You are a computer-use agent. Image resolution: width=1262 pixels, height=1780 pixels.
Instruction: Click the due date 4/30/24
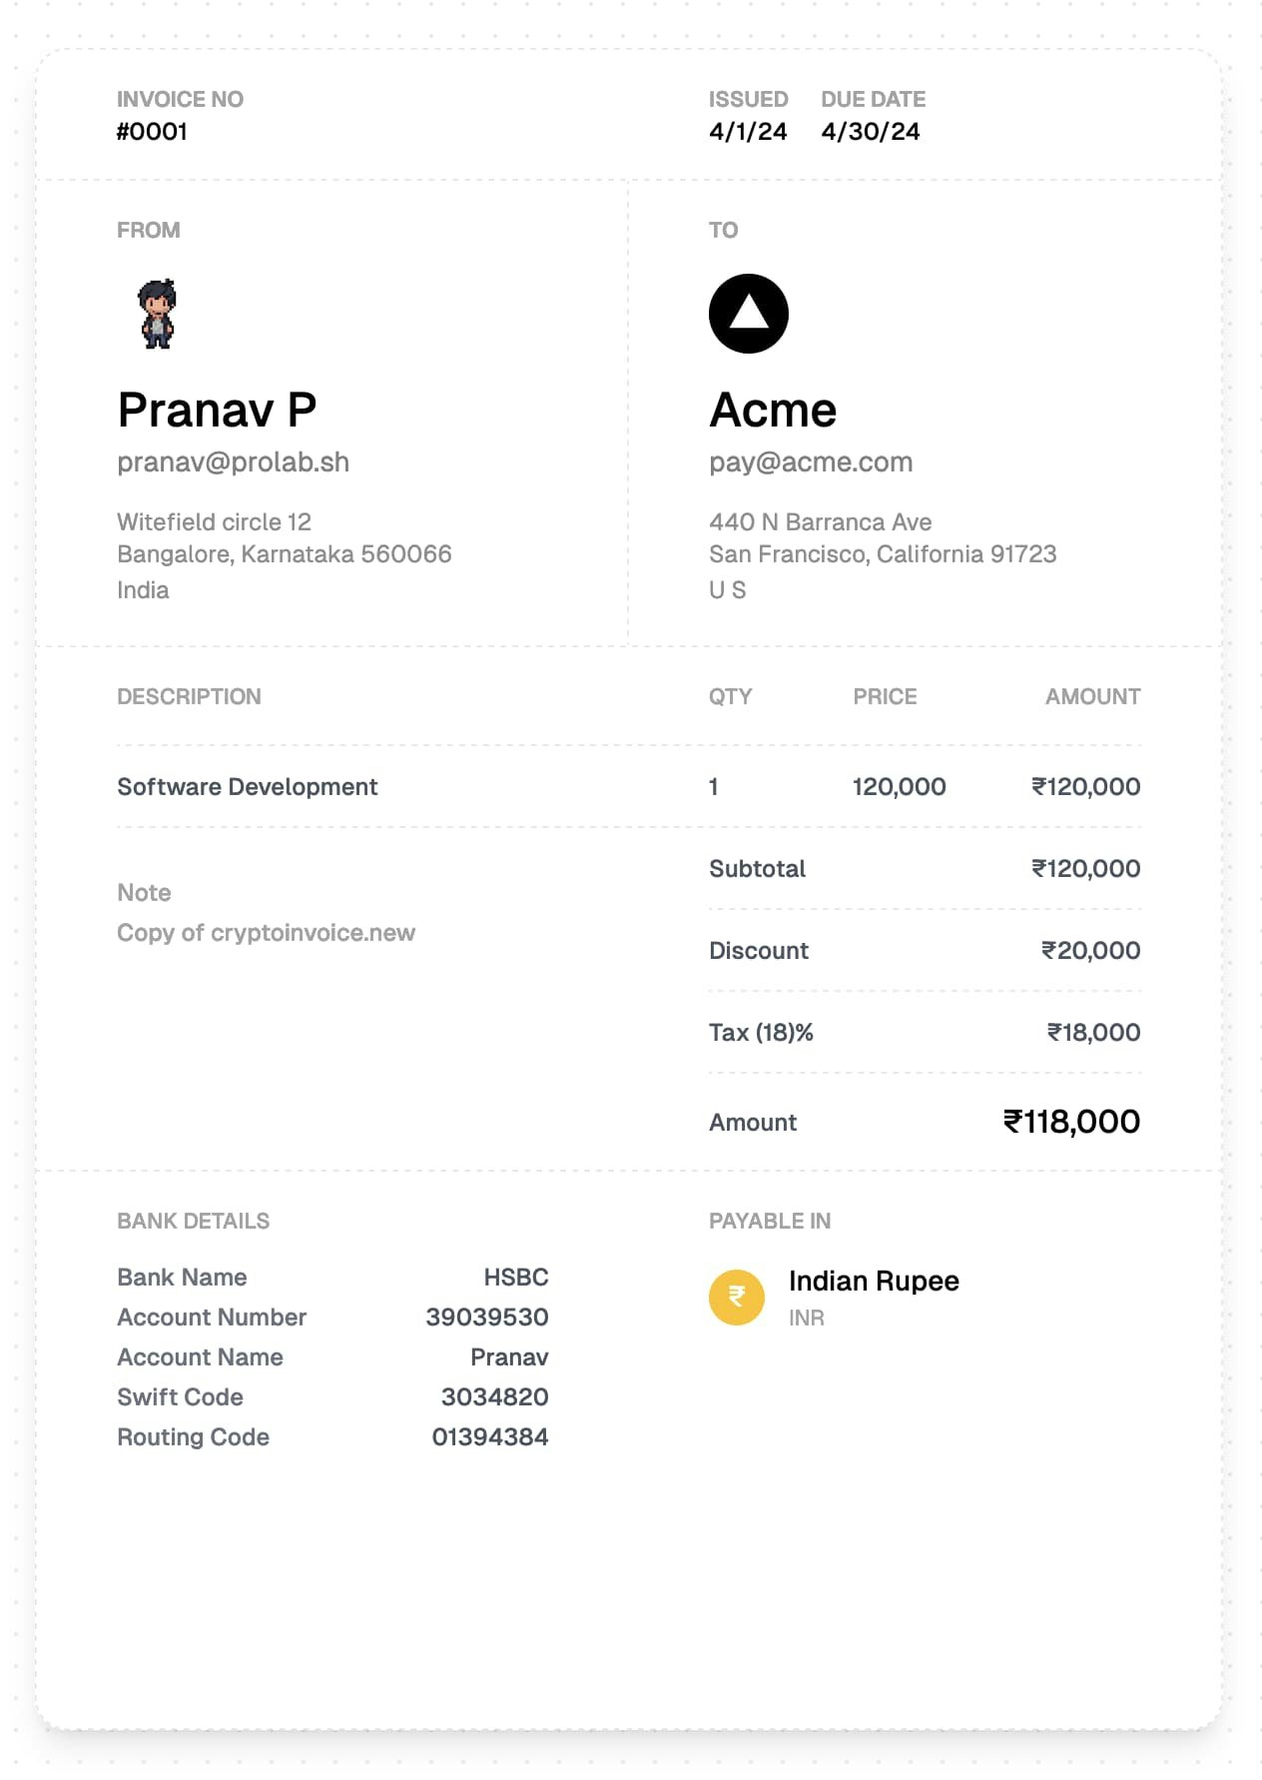coord(871,132)
